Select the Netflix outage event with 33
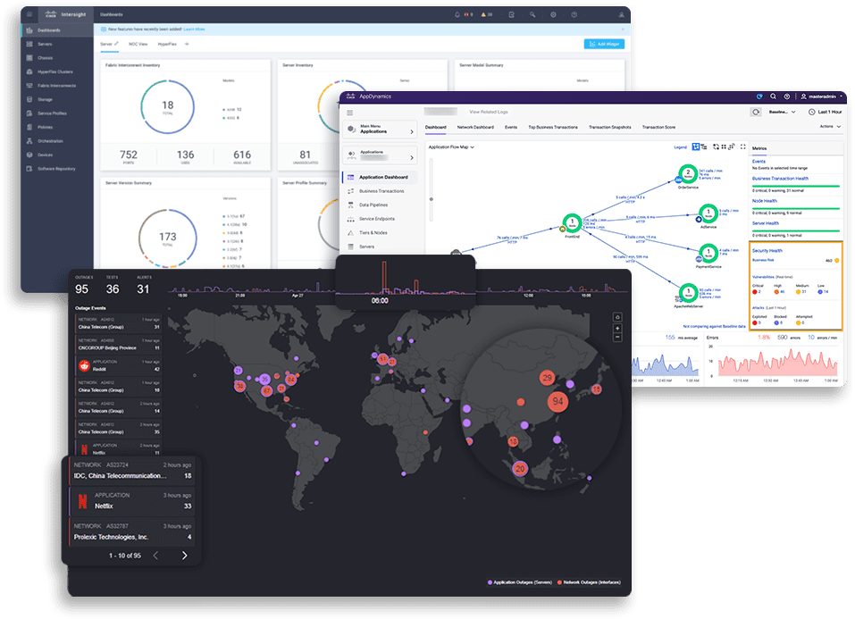 click(x=132, y=500)
